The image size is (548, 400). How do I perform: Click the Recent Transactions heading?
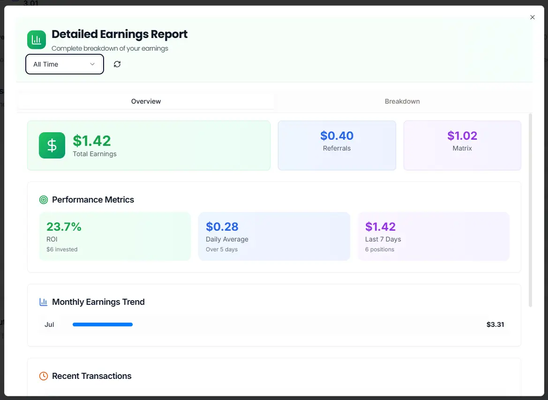click(91, 376)
